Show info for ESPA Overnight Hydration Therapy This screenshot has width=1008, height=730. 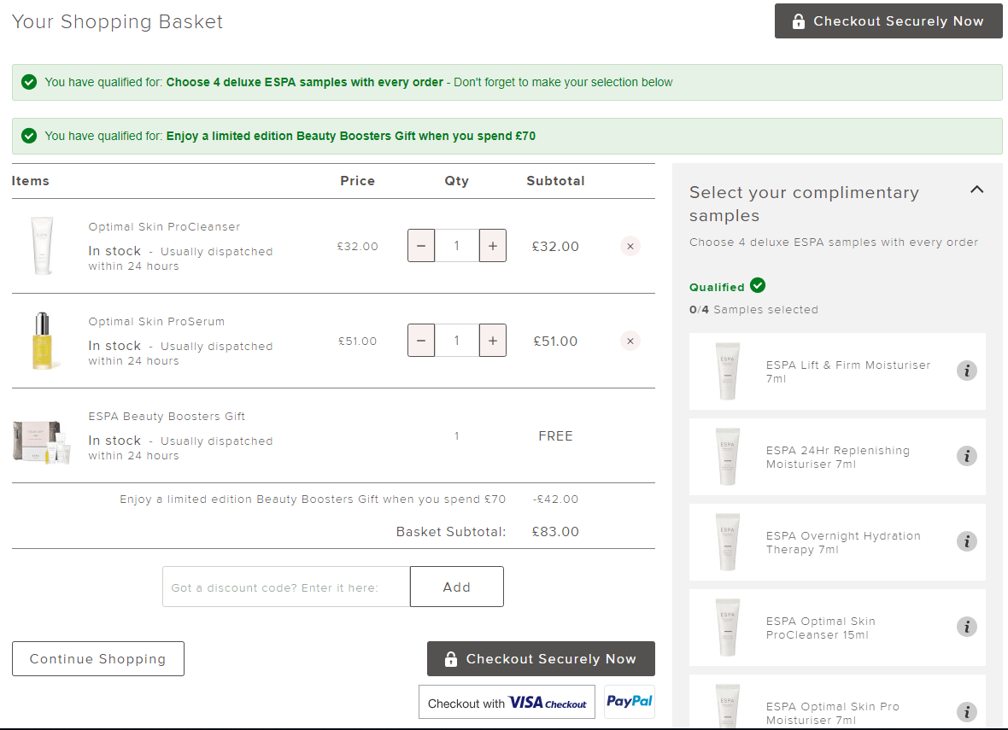coord(966,541)
